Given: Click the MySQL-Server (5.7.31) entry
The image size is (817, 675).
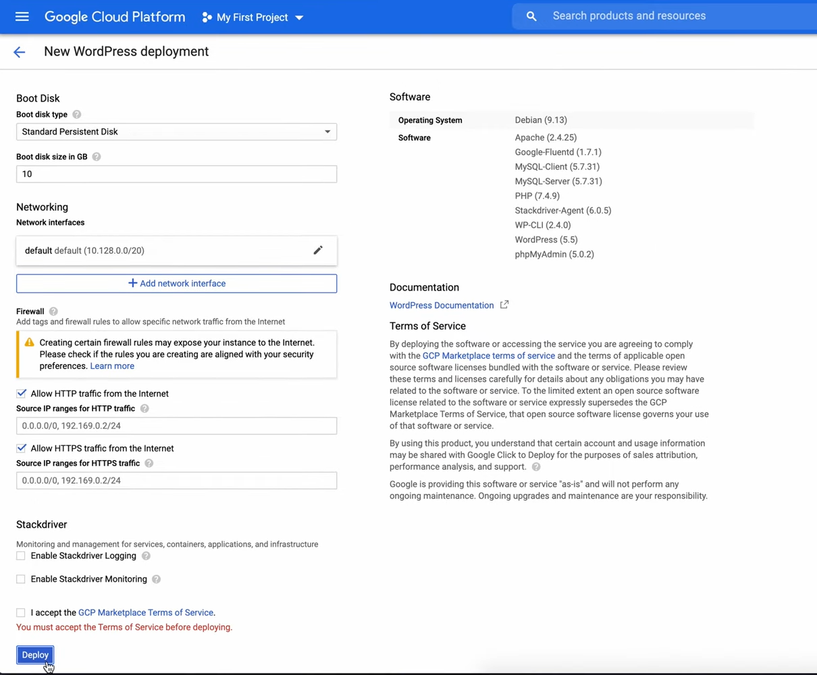Looking at the screenshot, I should (x=558, y=182).
